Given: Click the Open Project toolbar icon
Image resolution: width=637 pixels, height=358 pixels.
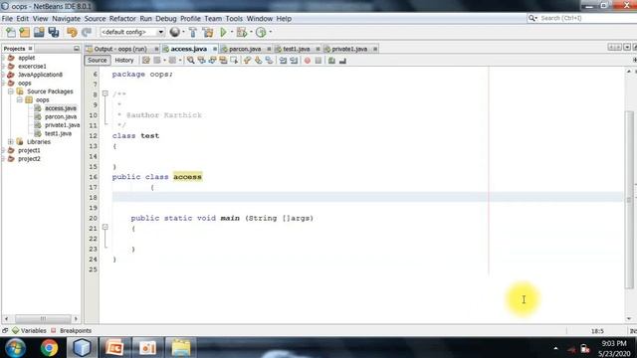Looking at the screenshot, I should point(39,32).
